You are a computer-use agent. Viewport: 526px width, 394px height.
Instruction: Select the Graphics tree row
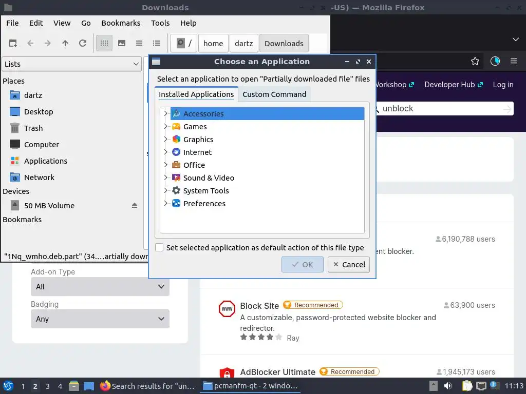point(267,140)
